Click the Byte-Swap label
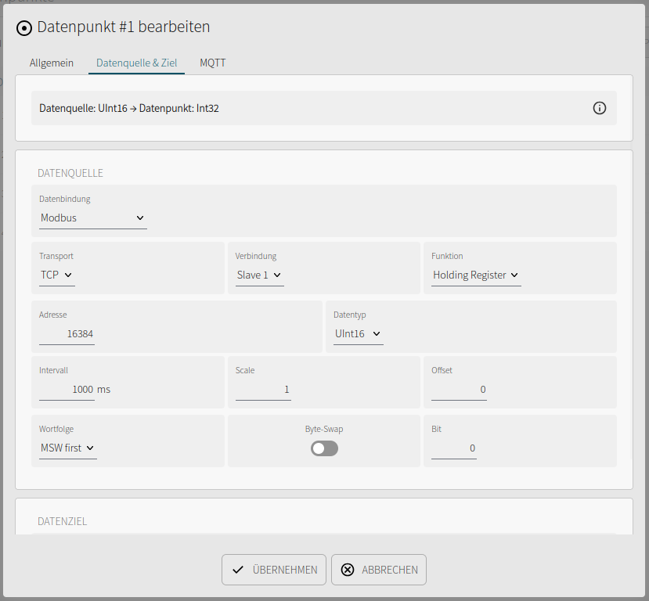This screenshot has width=649, height=601. coord(324,429)
